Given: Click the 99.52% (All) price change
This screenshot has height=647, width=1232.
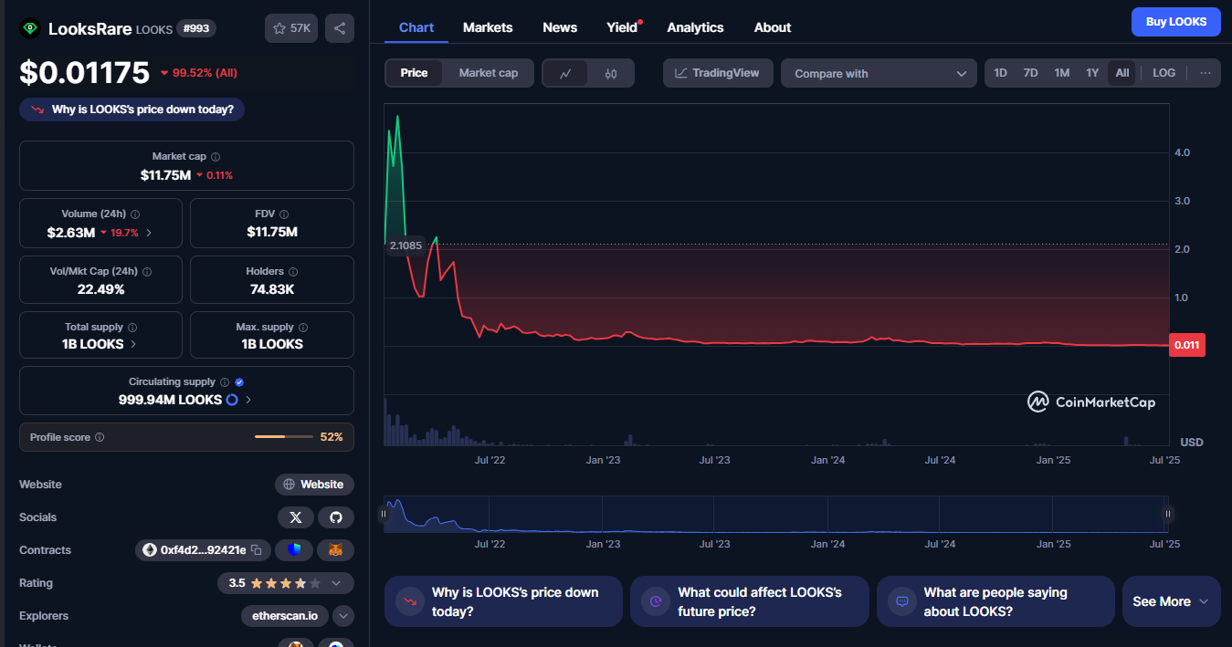Looking at the screenshot, I should 198,73.
